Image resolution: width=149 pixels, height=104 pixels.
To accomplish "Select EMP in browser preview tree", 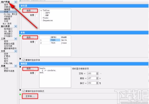I will click(47, 15).
